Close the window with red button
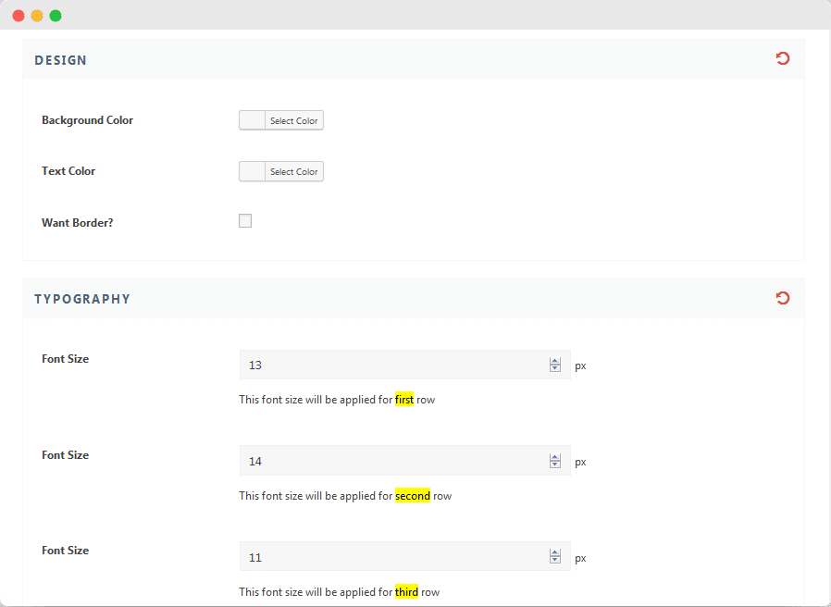The width and height of the screenshot is (831, 607). (x=19, y=16)
